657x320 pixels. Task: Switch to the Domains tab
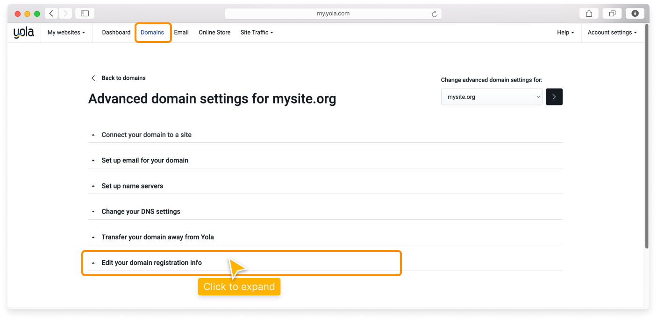click(x=152, y=33)
